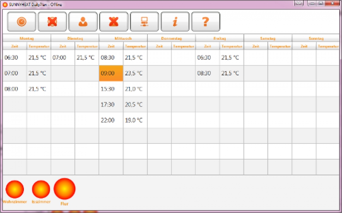Select the highlighted 09:00 cell under Mittwoch

click(x=111, y=73)
